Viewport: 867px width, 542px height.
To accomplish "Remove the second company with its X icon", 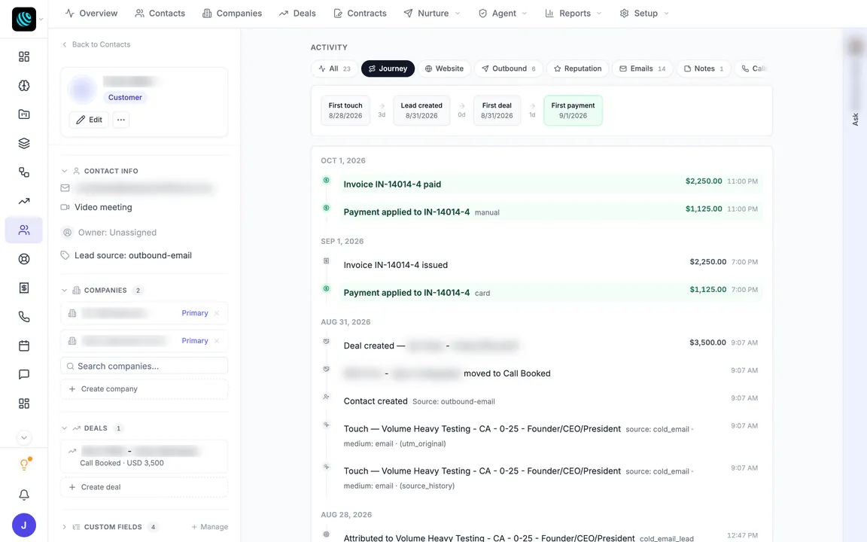I will 217,341.
